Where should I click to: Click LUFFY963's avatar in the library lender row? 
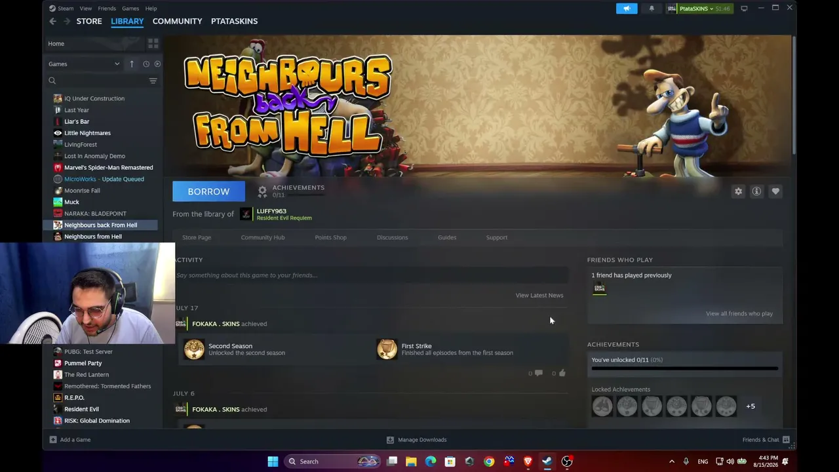[246, 214]
